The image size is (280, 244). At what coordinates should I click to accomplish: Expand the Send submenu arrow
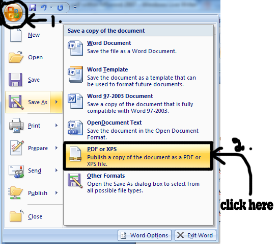[57, 170]
